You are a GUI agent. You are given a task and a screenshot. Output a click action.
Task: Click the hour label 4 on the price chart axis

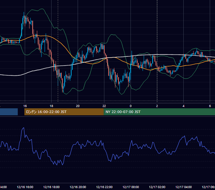183,106
